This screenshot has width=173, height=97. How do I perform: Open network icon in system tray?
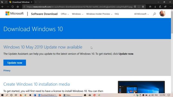[x=149, y=95]
